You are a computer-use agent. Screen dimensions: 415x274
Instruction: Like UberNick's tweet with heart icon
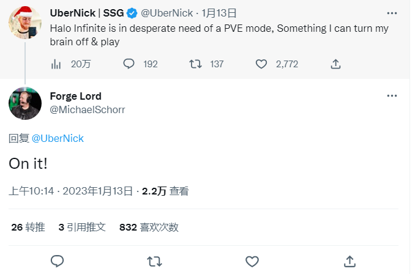pyautogui.click(x=261, y=64)
